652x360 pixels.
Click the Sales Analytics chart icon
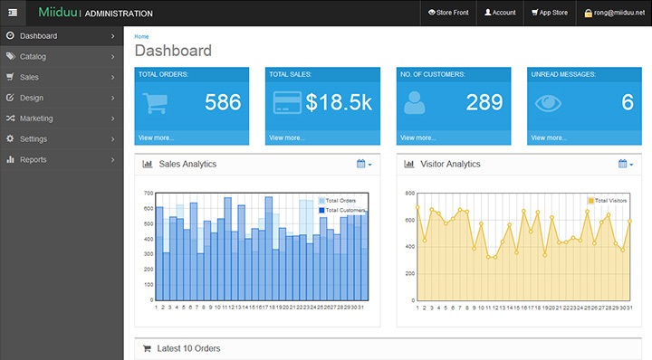pyautogui.click(x=148, y=164)
